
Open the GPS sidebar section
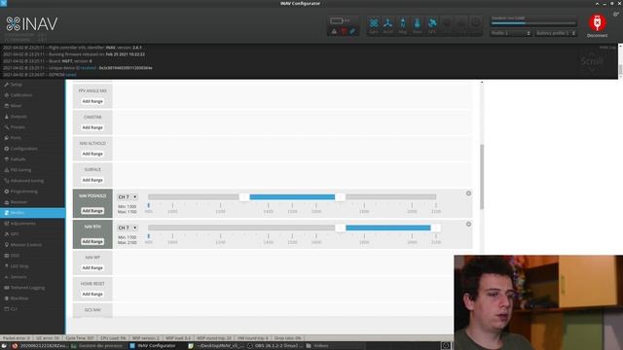click(x=32, y=234)
